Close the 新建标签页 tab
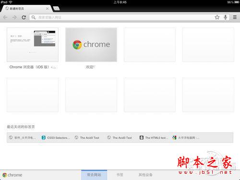The height and width of the screenshot is (180, 240). pos(48,9)
